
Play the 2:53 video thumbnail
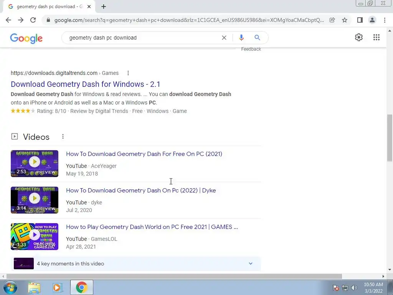pyautogui.click(x=35, y=164)
